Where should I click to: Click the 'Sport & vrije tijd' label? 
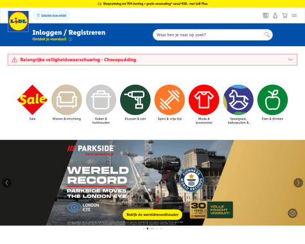coord(170,119)
